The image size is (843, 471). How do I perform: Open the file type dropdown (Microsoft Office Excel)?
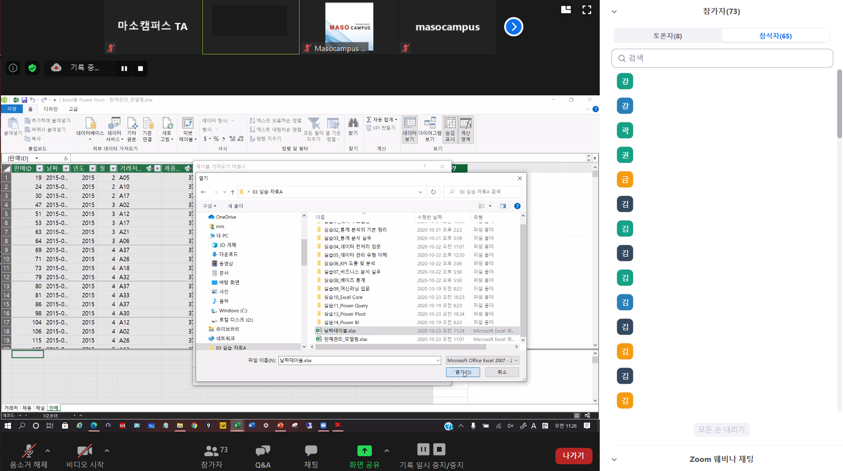(x=482, y=360)
